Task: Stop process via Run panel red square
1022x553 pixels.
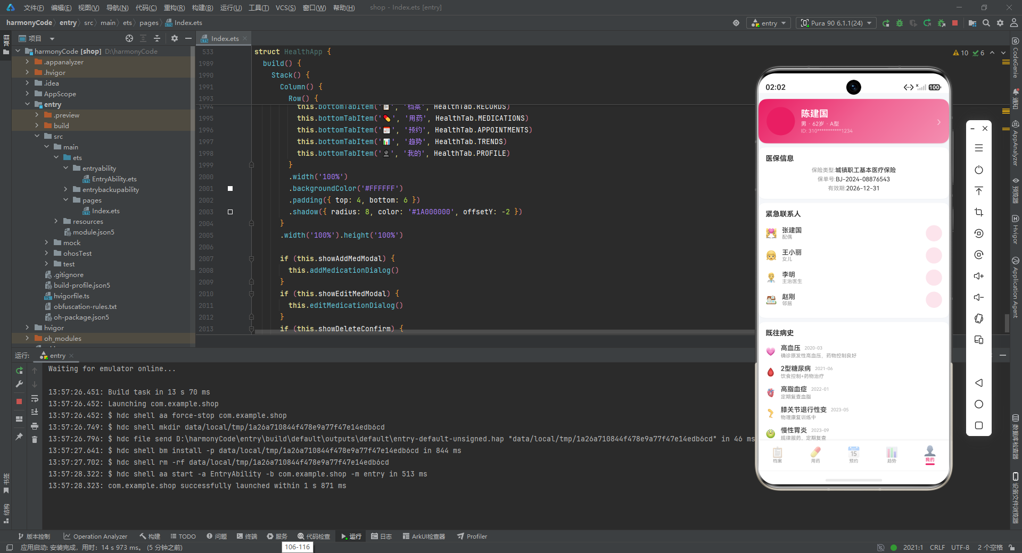Action: coord(19,401)
